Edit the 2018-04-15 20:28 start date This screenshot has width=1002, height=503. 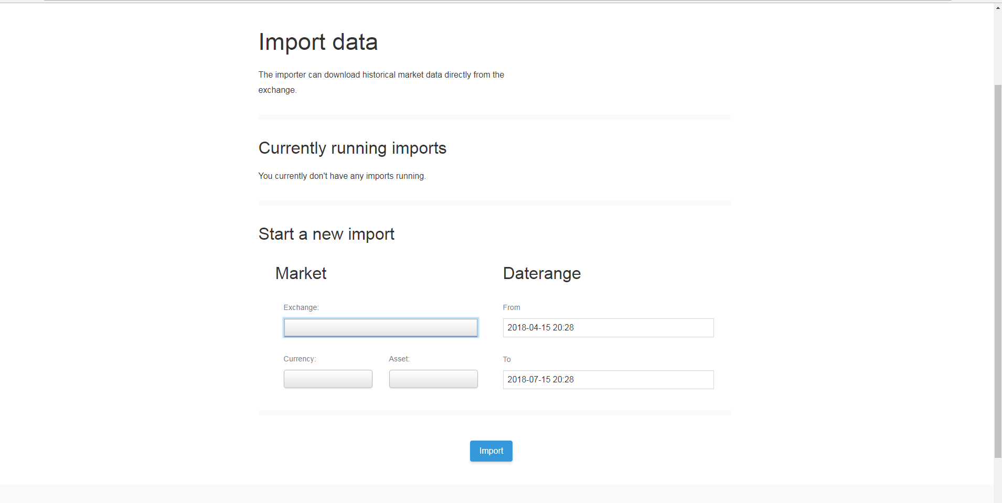(x=607, y=327)
